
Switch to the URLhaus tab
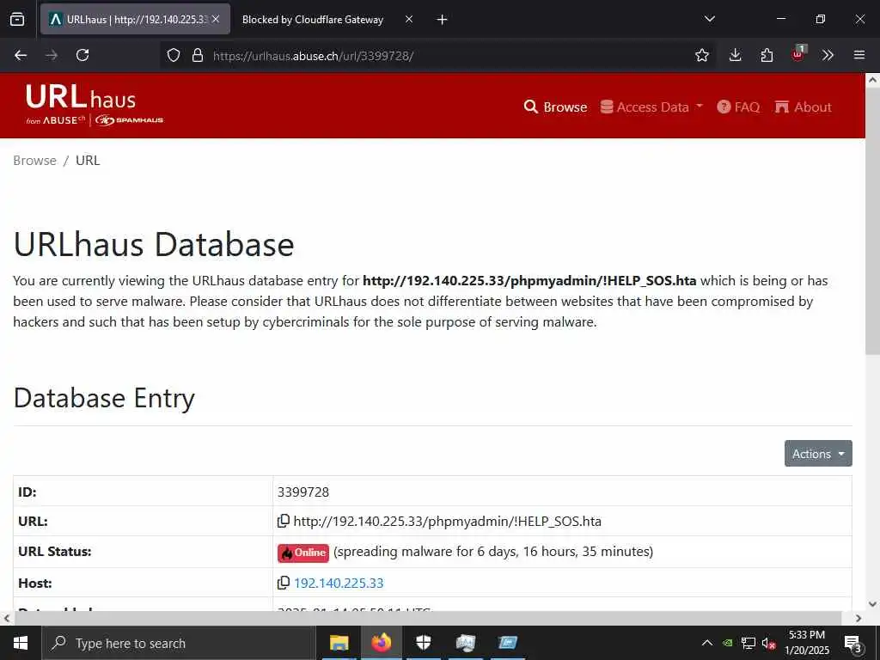click(135, 19)
